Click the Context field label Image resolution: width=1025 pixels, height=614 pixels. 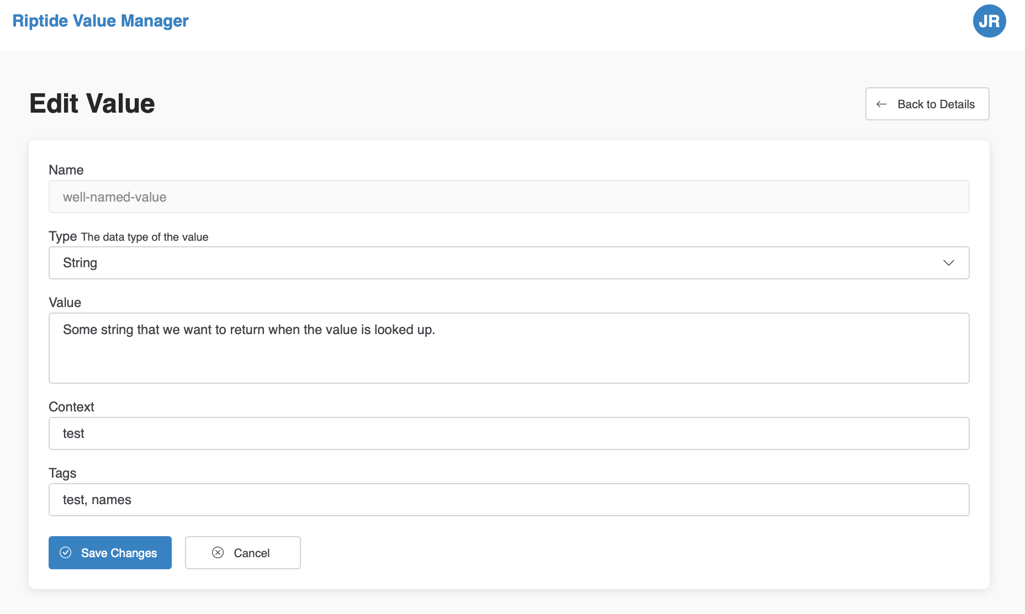coord(71,407)
